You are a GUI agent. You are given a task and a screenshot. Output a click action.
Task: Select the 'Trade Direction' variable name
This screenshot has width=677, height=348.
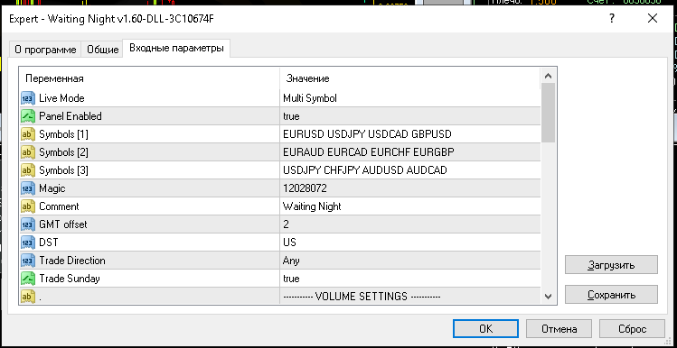72,261
